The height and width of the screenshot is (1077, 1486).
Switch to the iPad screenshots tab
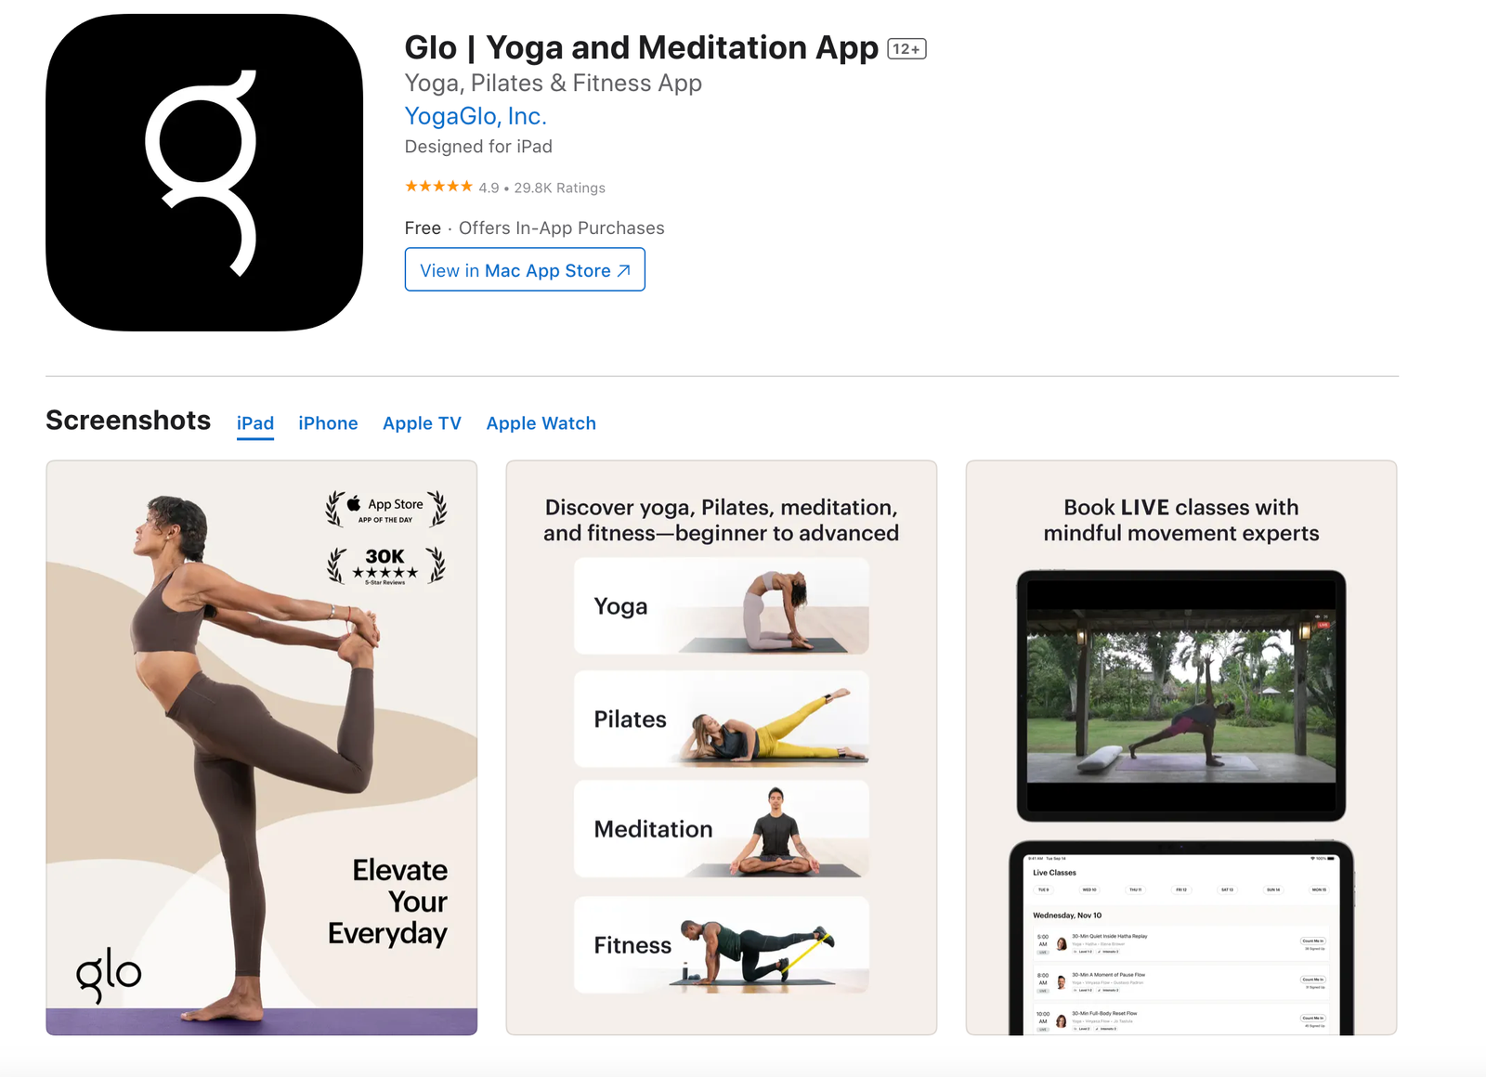click(255, 423)
